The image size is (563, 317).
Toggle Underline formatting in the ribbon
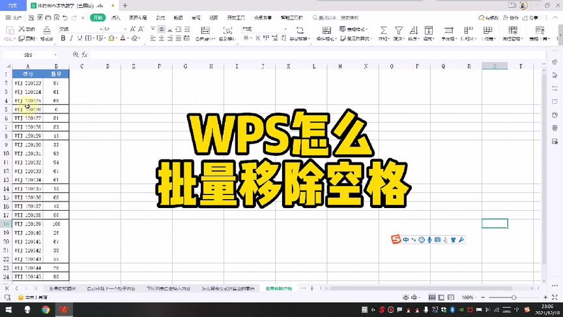[79, 38]
